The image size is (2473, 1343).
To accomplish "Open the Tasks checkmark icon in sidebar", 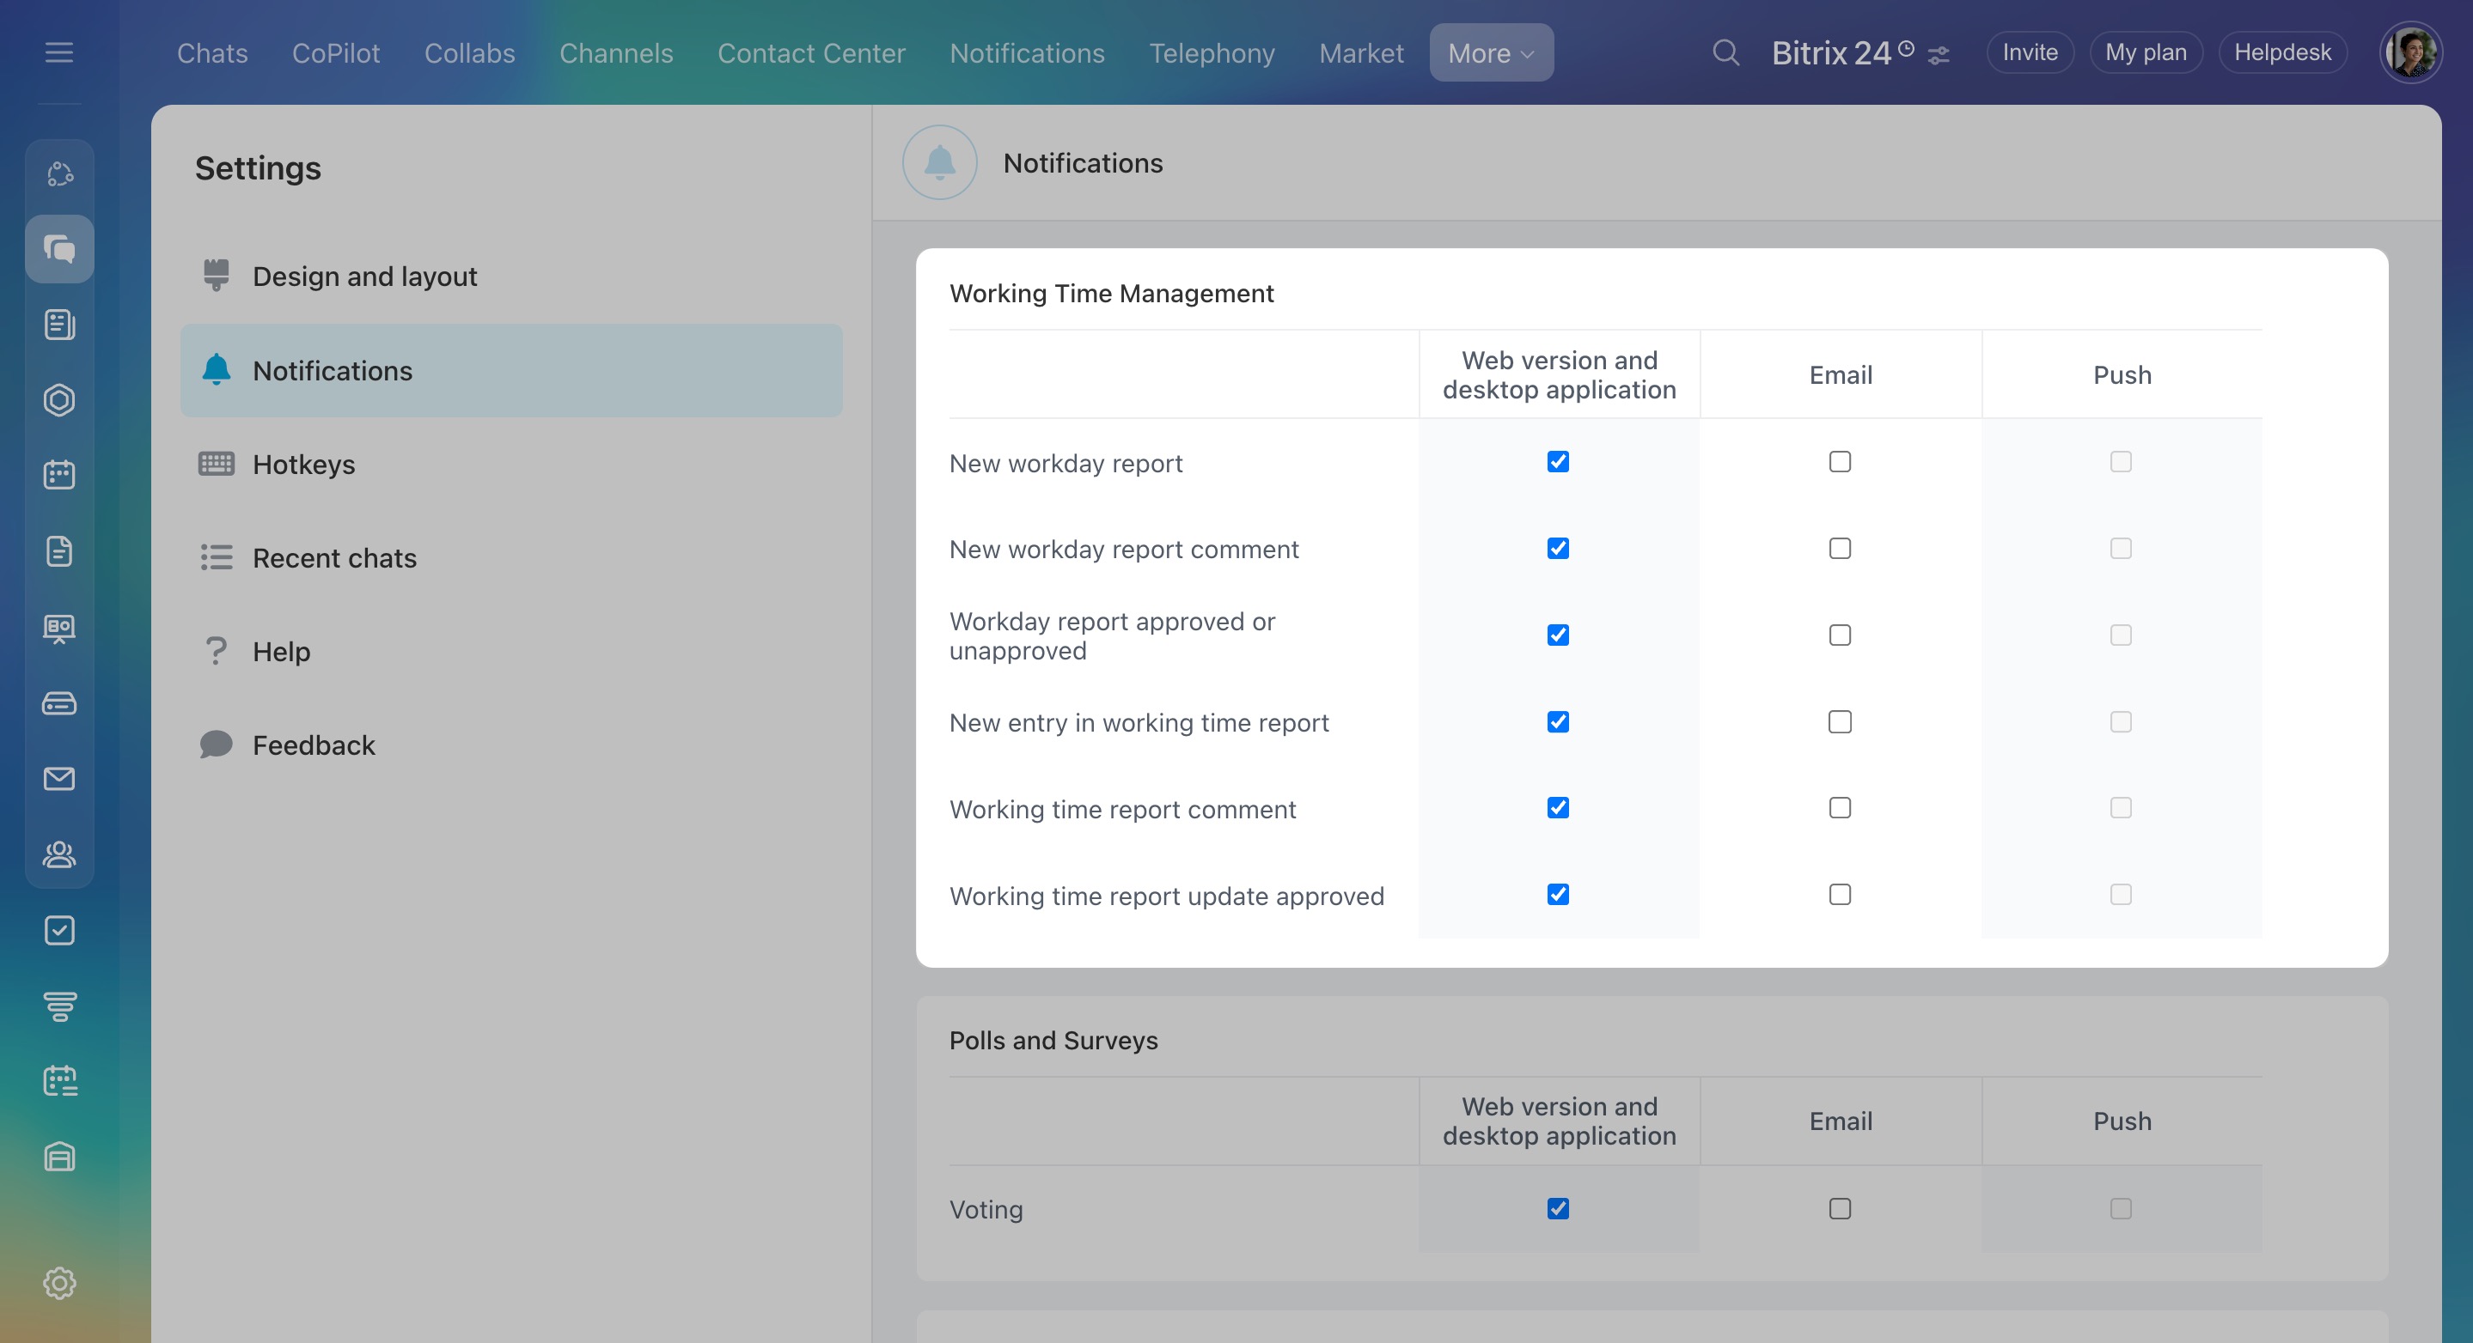I will (59, 930).
